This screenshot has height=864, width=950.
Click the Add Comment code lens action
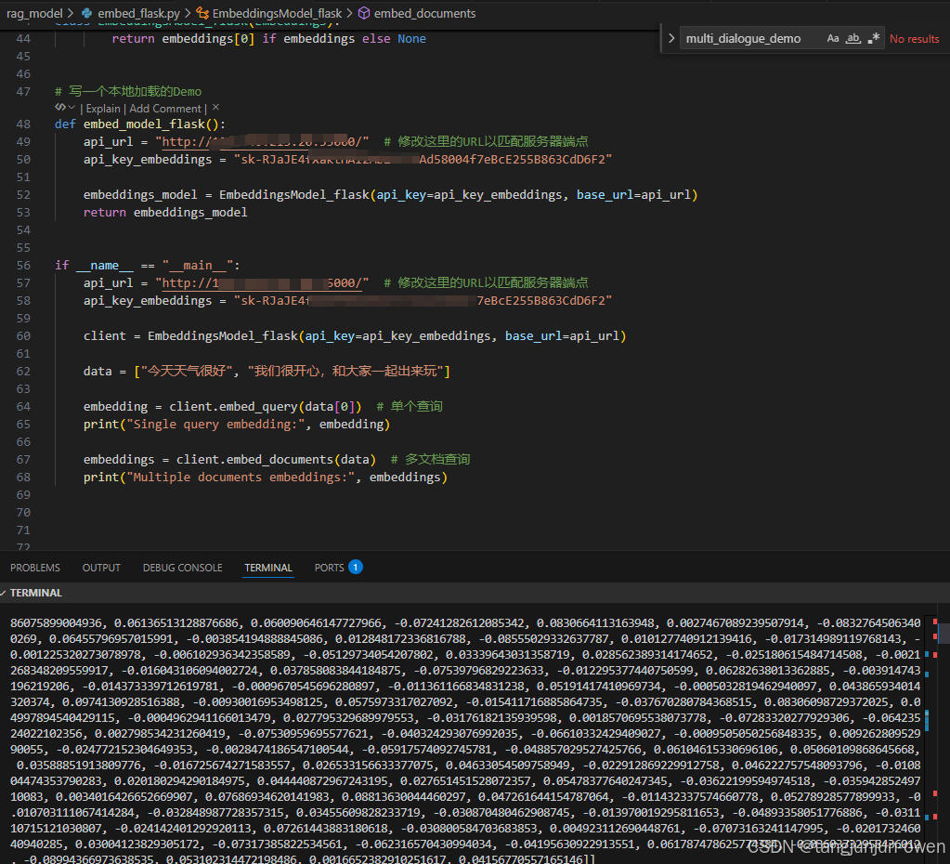[x=164, y=109]
